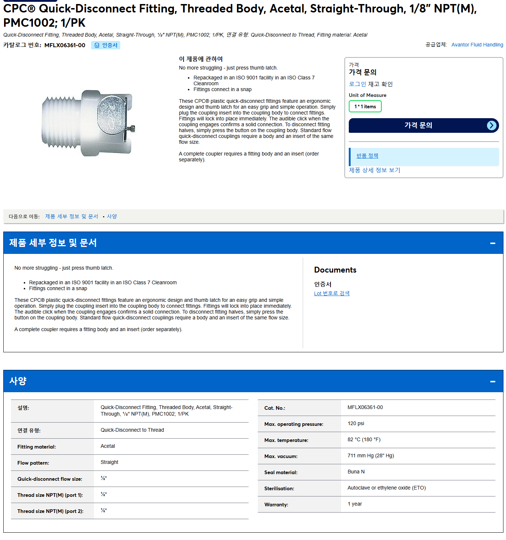
Task: Click the 제품 세부 정보 및 문서 header title
Action: [53, 243]
